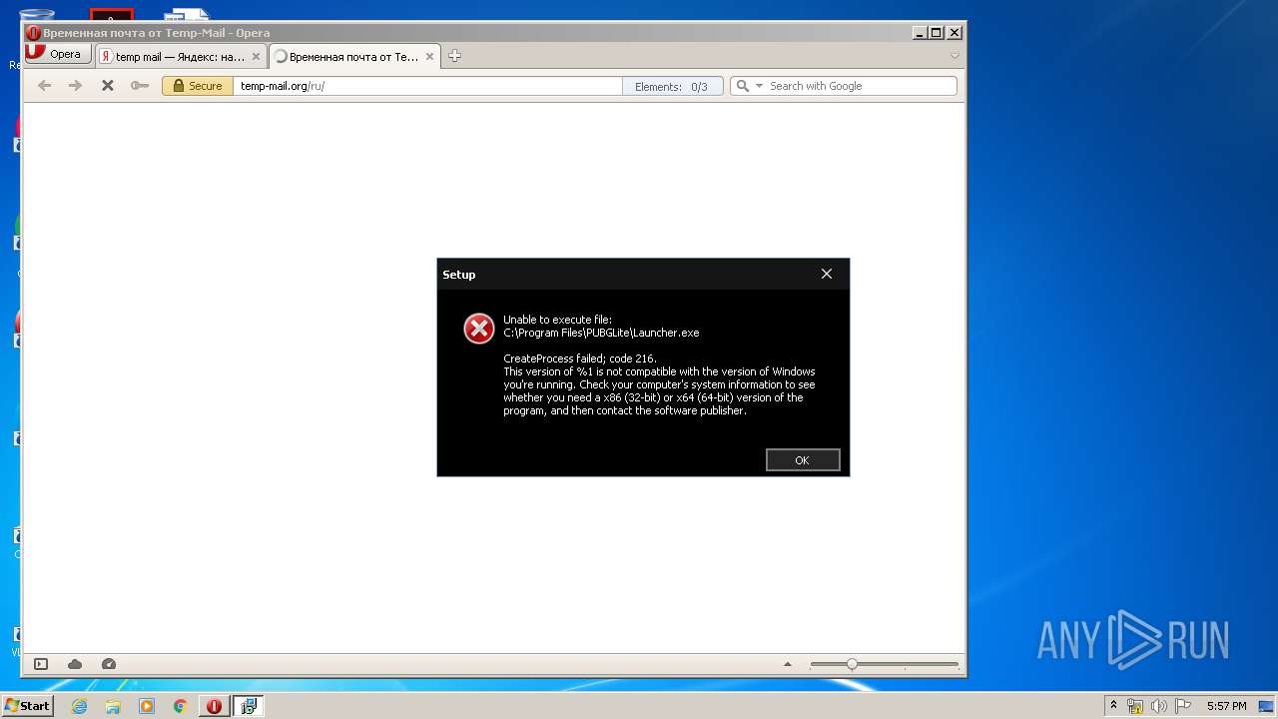Screen dimensions: 1278x719
Task: Click the 5:57 PM clock
Action: (x=1226, y=706)
